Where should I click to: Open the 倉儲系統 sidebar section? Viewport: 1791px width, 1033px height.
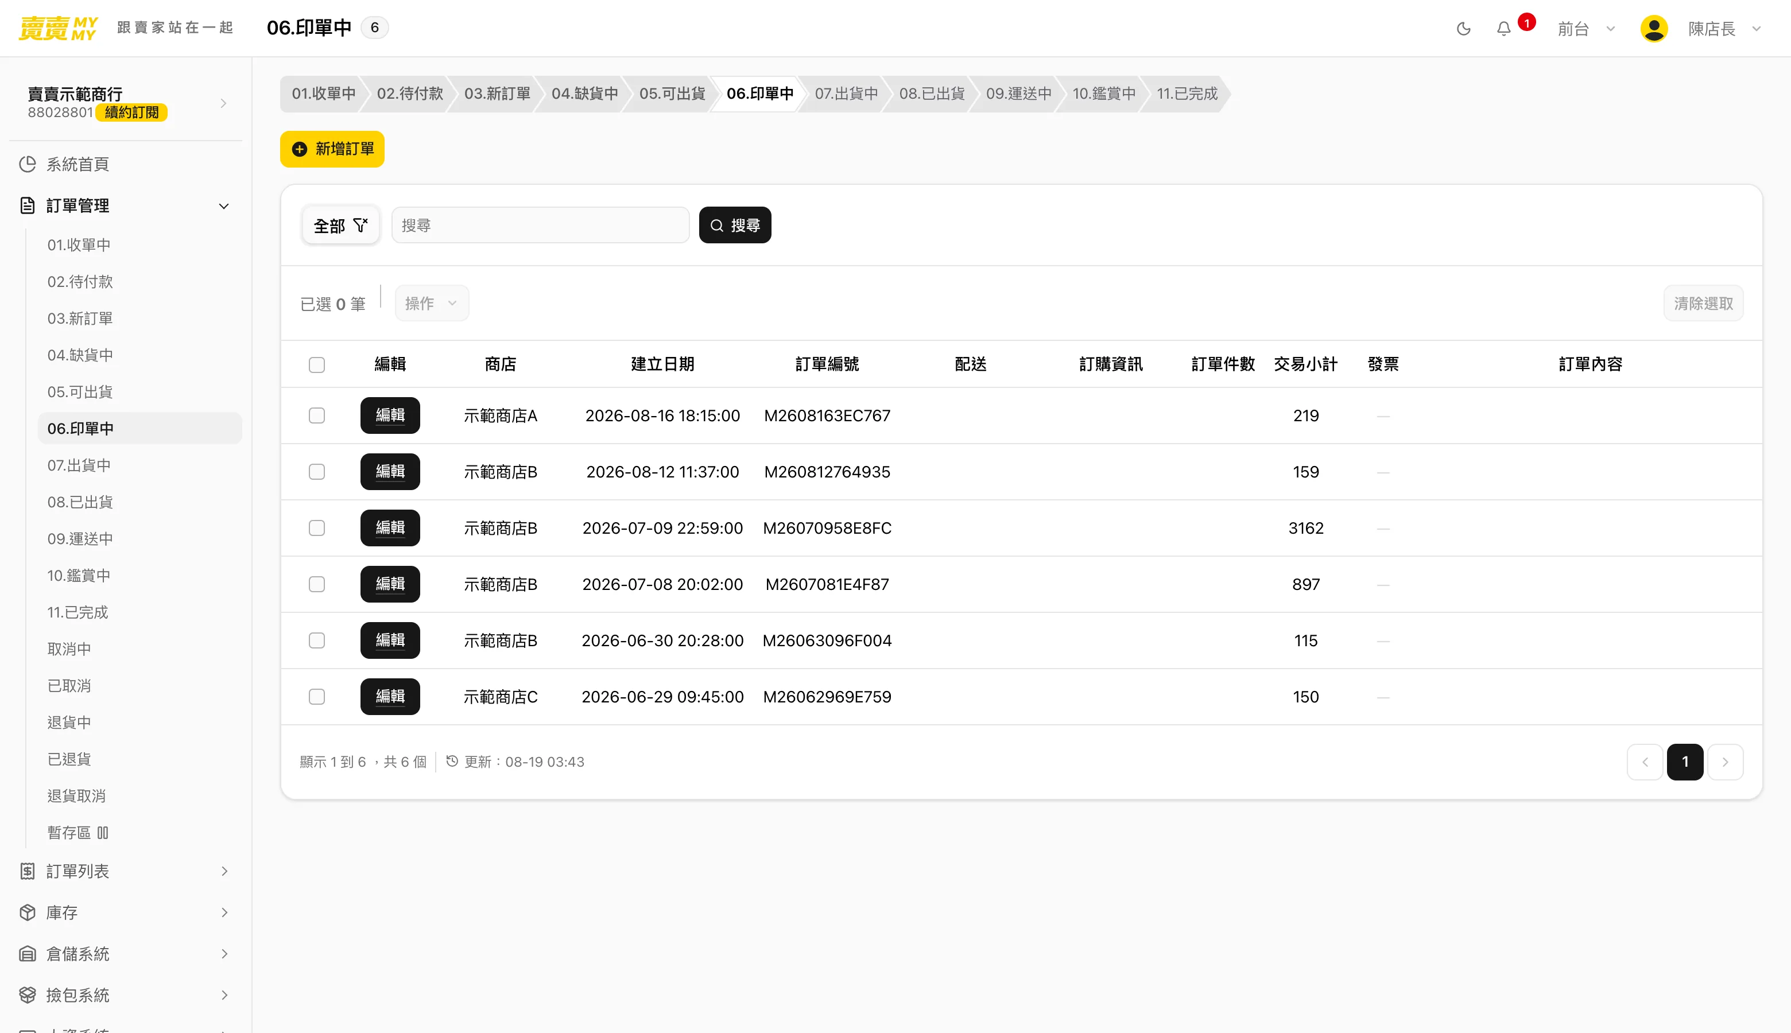126,954
